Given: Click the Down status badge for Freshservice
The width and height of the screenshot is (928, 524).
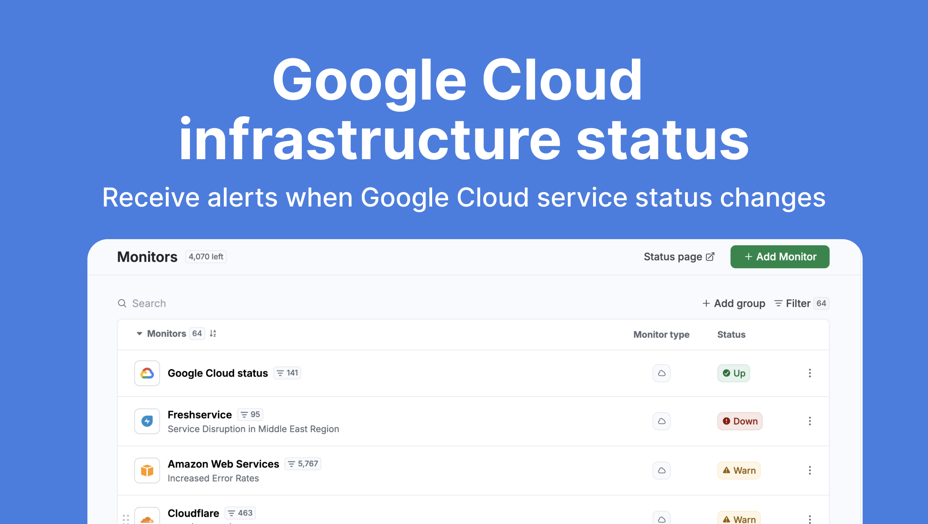Looking at the screenshot, I should [739, 421].
